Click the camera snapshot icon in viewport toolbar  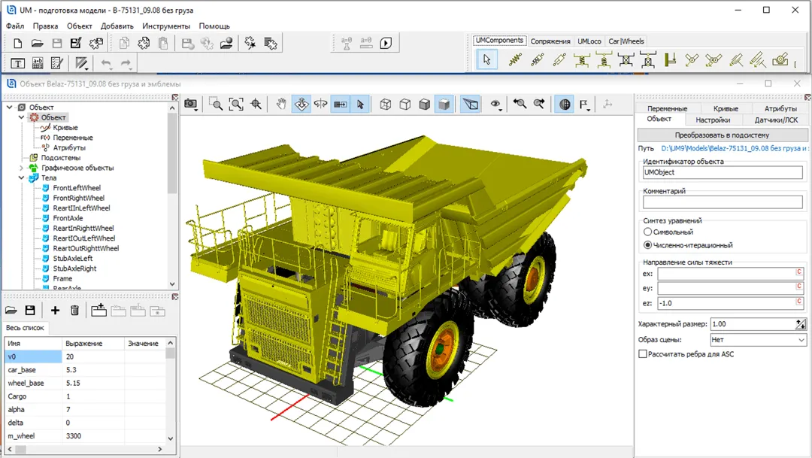tap(190, 104)
